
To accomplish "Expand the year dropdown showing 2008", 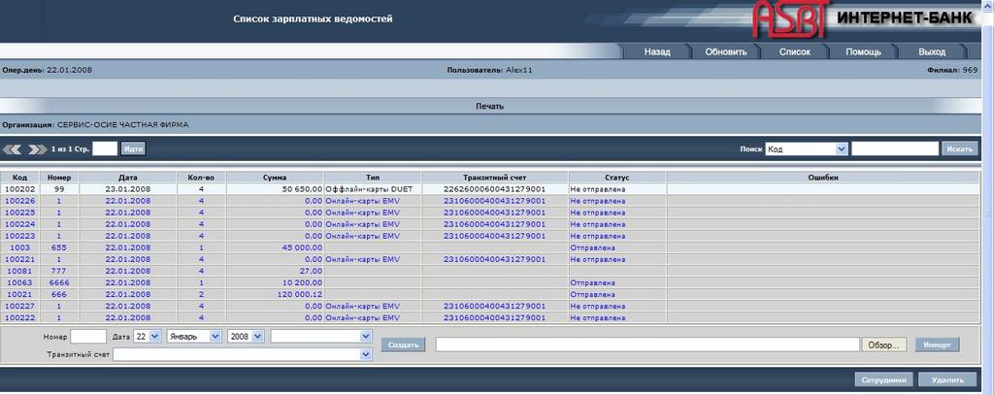I will pos(248,336).
